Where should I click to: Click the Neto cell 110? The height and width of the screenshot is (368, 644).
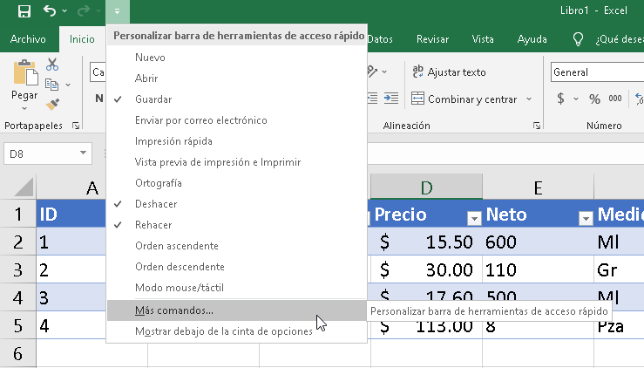pyautogui.click(x=538, y=269)
